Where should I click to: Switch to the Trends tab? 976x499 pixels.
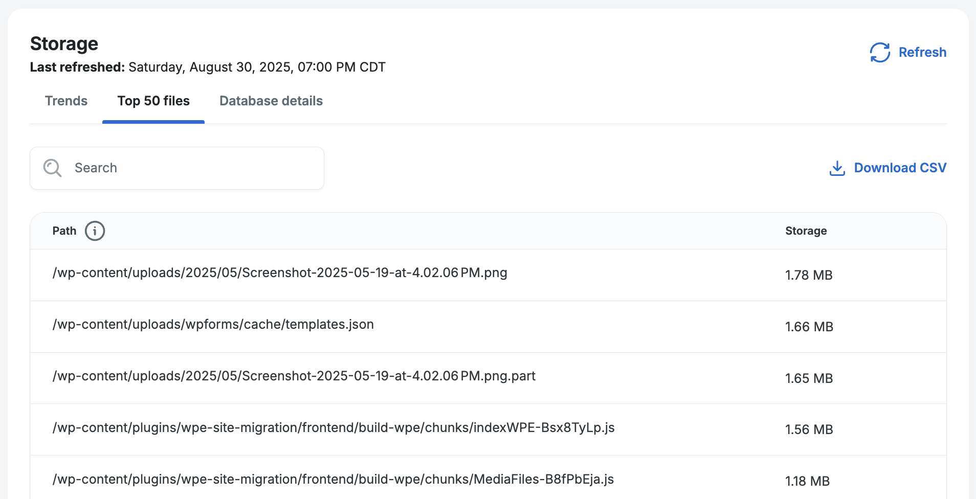[x=66, y=101]
